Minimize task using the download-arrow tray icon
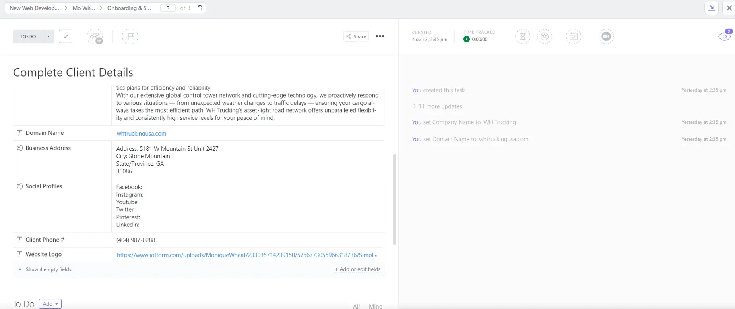The image size is (735, 309). tap(712, 8)
